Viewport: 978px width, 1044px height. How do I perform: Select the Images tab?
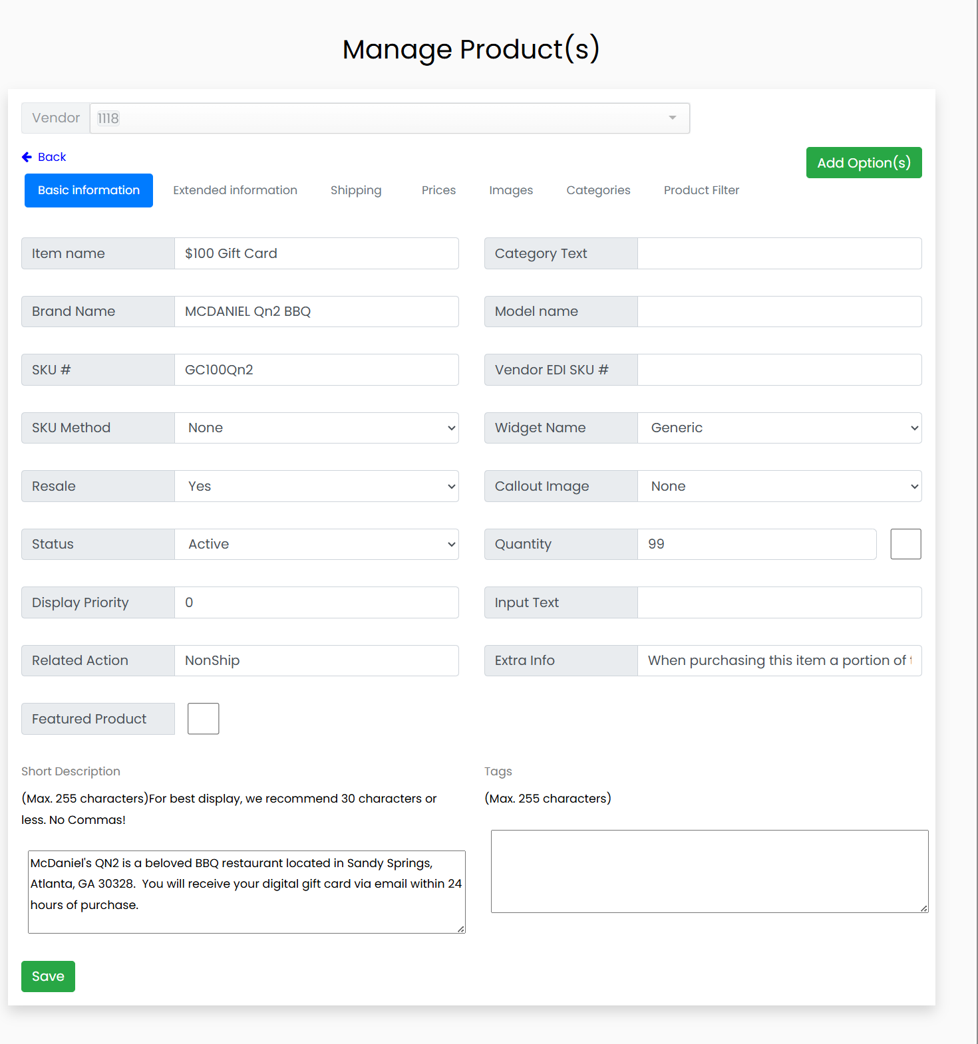pos(511,190)
